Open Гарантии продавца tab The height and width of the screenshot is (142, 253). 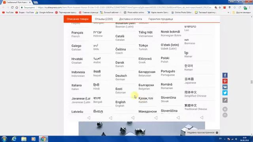tap(160, 19)
